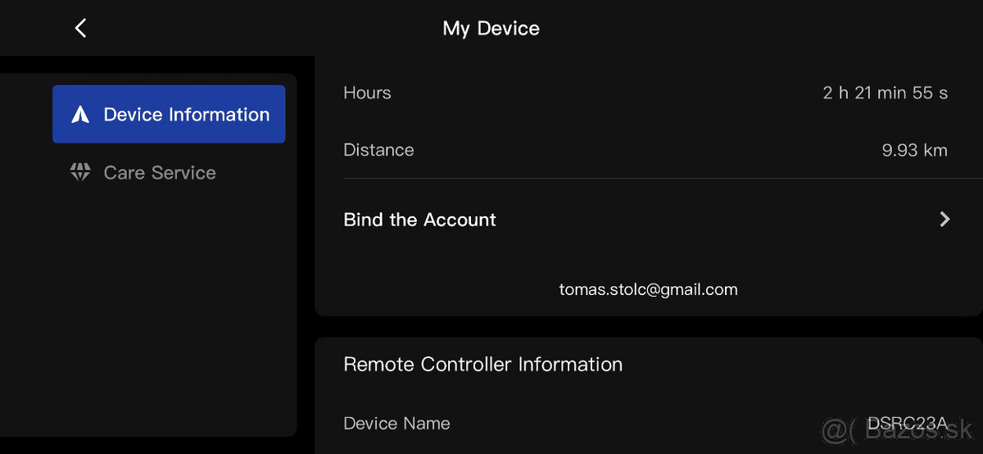The image size is (983, 454).
Task: Click the My Device page title
Action: [491, 28]
